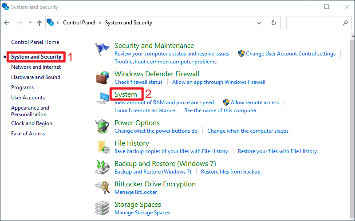The image size is (355, 221).
Task: Click the window title bar Control Panel icon
Action: (x=5, y=7)
